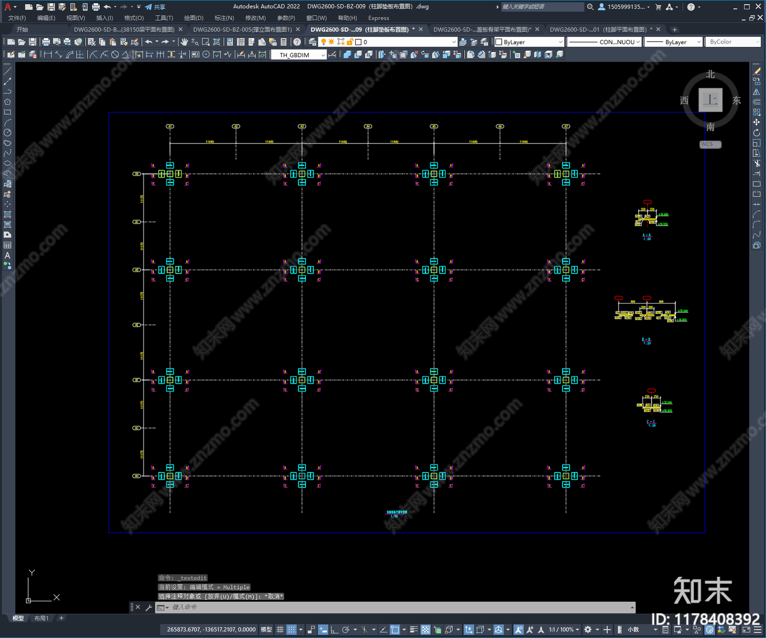This screenshot has height=638, width=766.
Task: Select the Rotate tool in the right toolbar
Action: point(756,133)
